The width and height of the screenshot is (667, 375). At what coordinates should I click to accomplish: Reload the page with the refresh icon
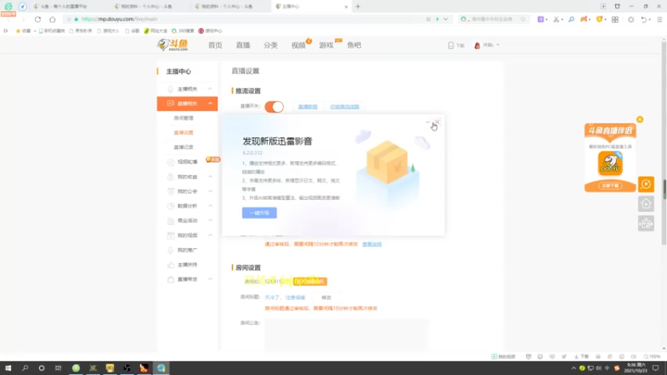pyautogui.click(x=38, y=19)
